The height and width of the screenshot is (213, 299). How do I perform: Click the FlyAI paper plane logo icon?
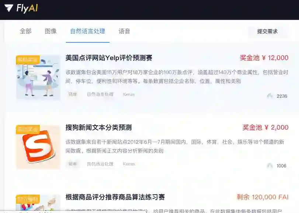click(x=9, y=8)
